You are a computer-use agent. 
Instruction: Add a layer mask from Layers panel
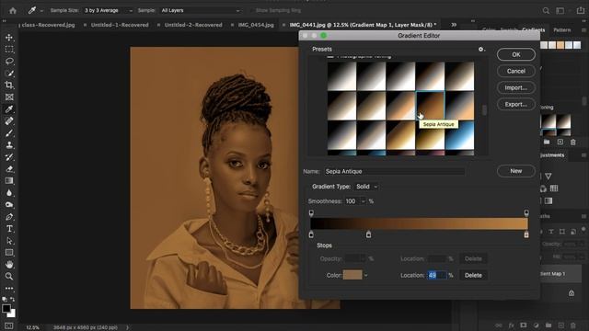coord(524,325)
